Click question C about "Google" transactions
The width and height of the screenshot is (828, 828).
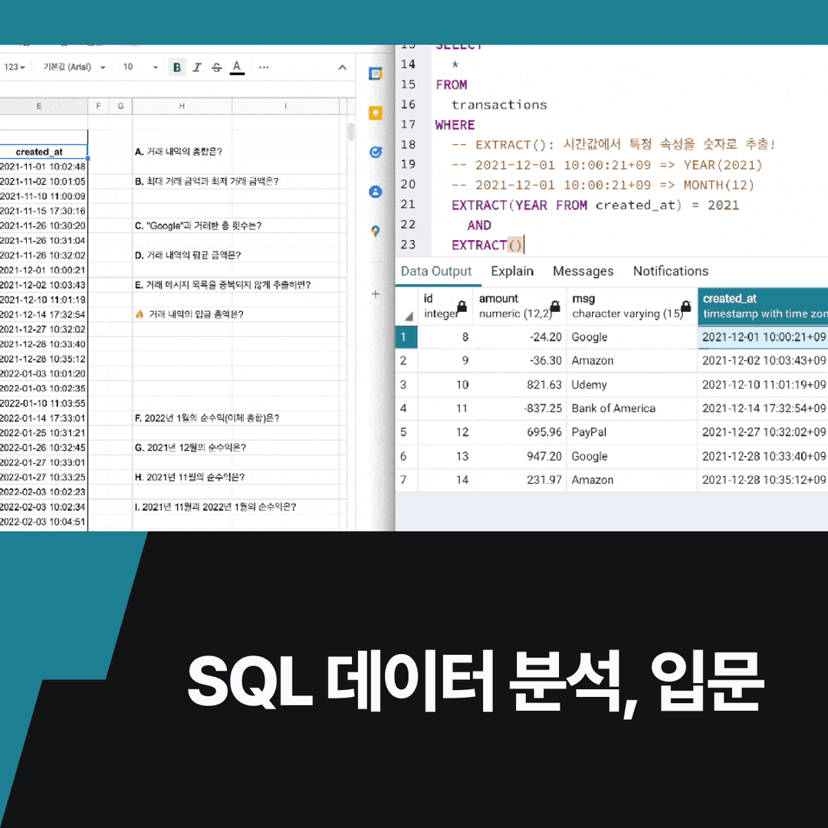point(198,225)
